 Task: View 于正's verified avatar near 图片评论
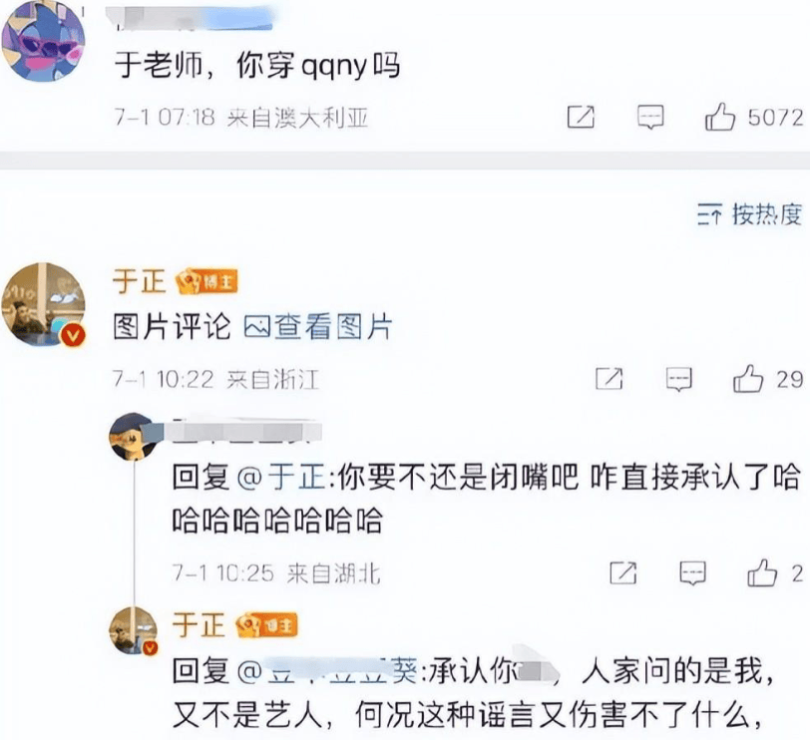click(x=44, y=304)
